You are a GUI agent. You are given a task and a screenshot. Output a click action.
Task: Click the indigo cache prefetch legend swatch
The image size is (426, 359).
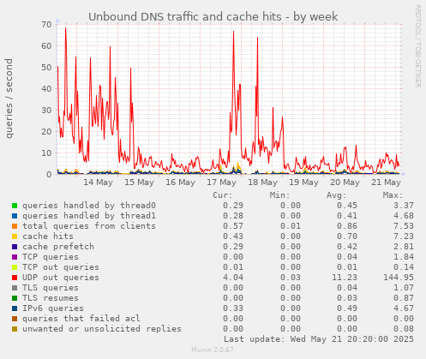click(15, 247)
